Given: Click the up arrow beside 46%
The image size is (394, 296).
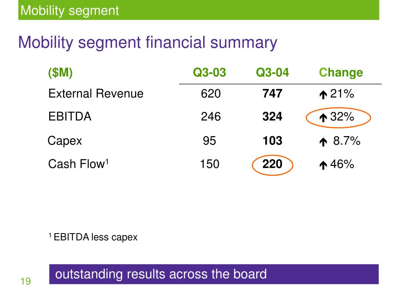Looking at the screenshot, I should point(323,165).
